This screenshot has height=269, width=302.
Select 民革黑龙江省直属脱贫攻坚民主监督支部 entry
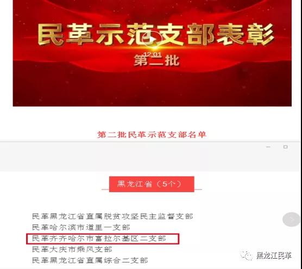tap(112, 216)
